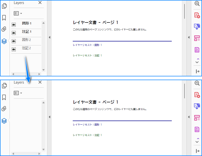The image size is (202, 156).
Task: Select layer name 注記 2
Action: 26,48
